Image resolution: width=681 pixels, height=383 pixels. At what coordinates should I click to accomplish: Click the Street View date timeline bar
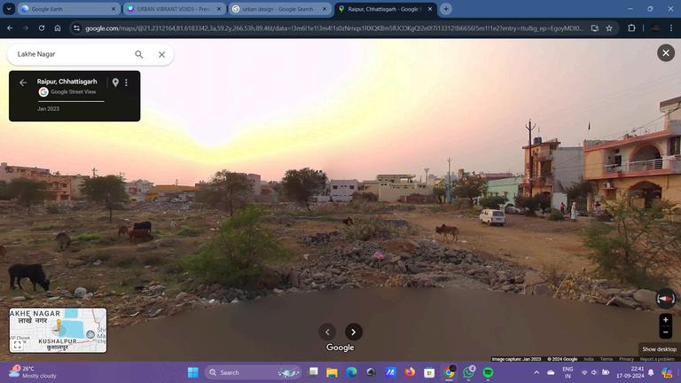tap(70, 101)
